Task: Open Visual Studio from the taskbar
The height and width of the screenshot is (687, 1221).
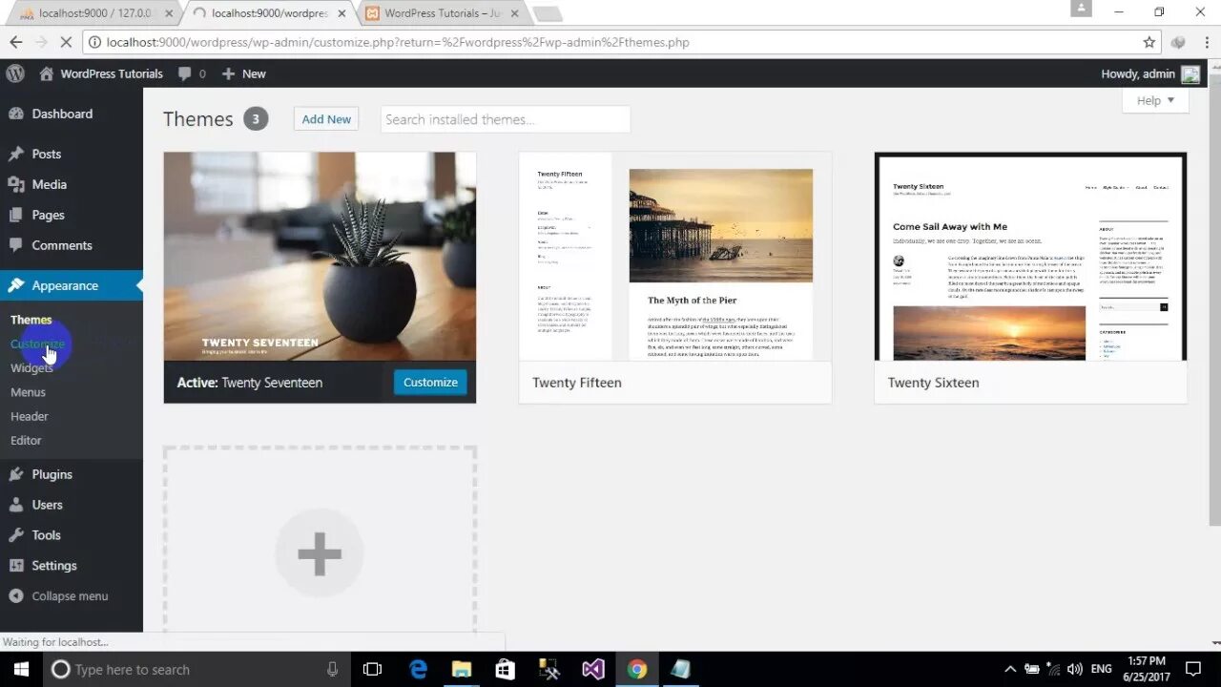Action: pos(592,669)
